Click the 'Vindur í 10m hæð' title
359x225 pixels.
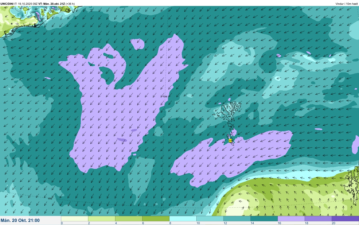tap(346, 4)
